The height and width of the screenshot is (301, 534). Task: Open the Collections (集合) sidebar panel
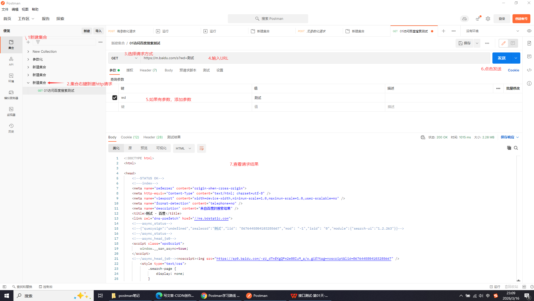pos(11,44)
